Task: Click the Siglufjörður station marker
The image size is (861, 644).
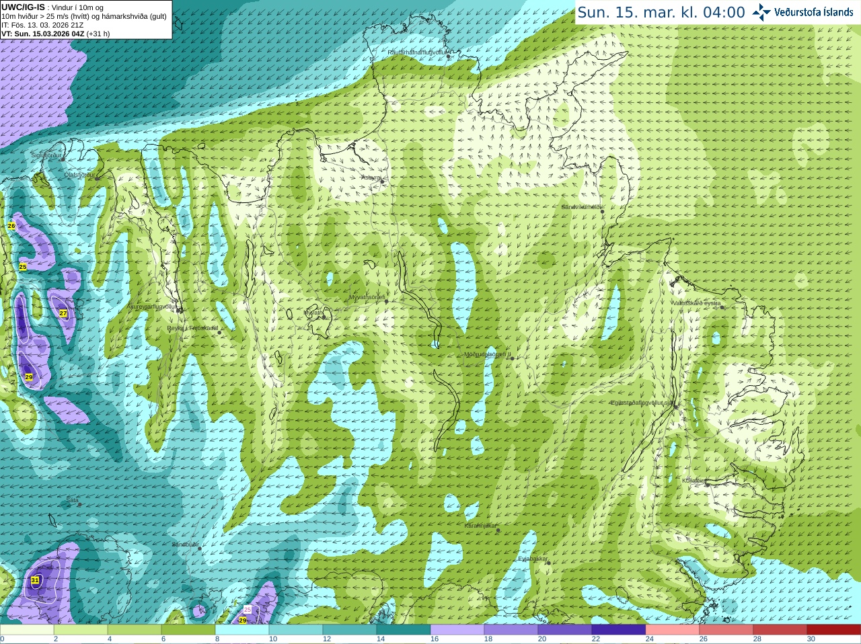Action: click(x=62, y=159)
